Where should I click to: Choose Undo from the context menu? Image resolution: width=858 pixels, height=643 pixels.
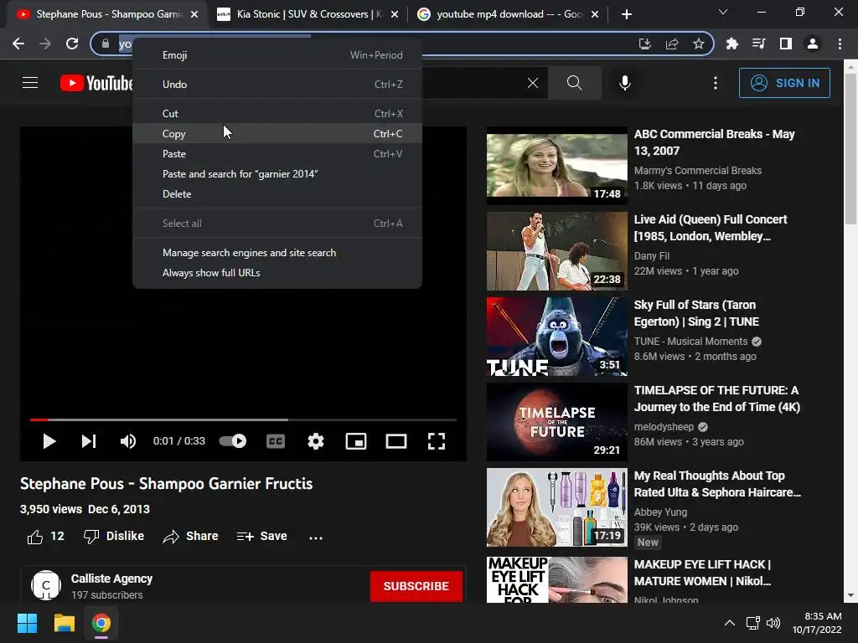point(277,85)
